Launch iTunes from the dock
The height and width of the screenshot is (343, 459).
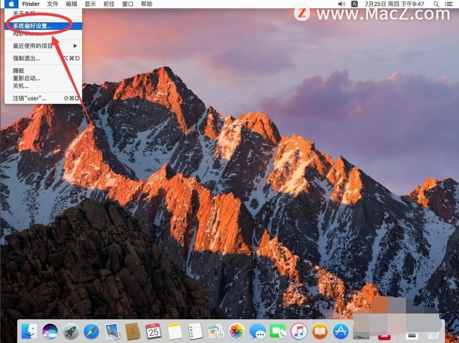(299, 331)
